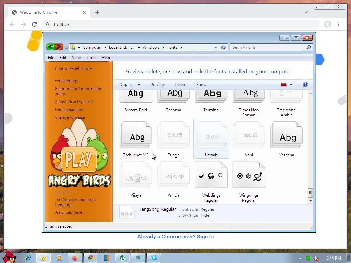Select the Wingdings Regular font icon
This screenshot has height=263, width=351.
[249, 175]
